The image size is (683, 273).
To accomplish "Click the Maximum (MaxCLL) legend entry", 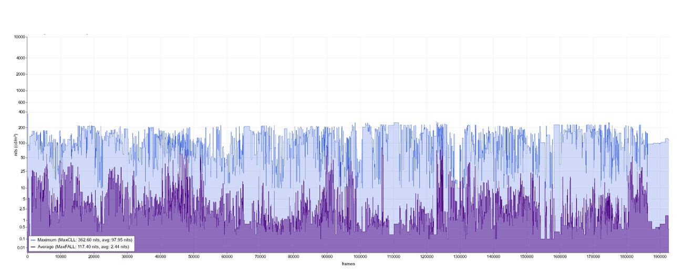I will (81, 239).
